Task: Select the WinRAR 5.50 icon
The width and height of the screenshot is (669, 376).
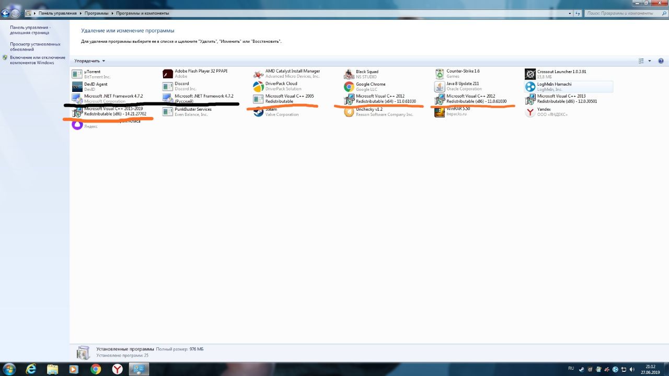Action: coord(440,112)
